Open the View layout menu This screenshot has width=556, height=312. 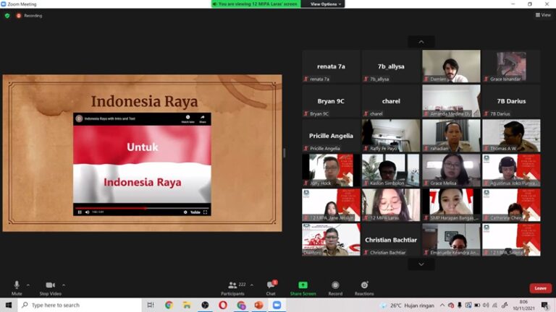pos(543,14)
